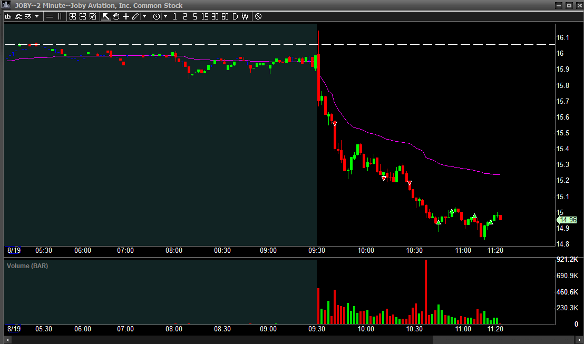Viewport: 584px width, 344px height.
Task: Click the 8/19 date label on price chart
Action: click(14, 251)
